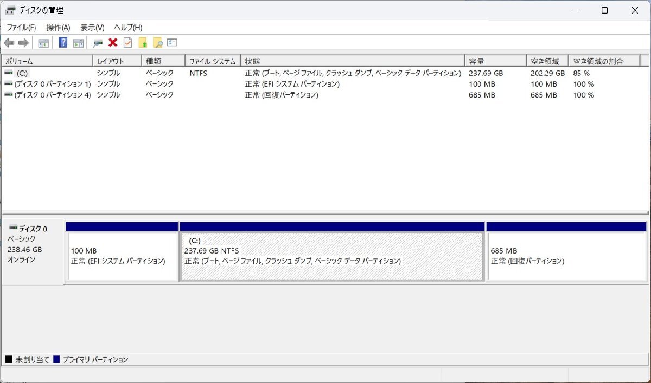
Task: Click the yellow folder with green arrow icon
Action: click(x=143, y=43)
